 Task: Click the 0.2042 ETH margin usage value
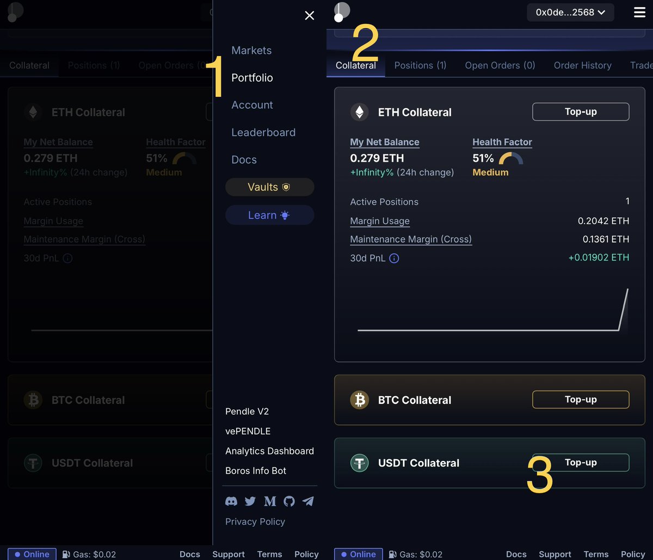pyautogui.click(x=603, y=221)
